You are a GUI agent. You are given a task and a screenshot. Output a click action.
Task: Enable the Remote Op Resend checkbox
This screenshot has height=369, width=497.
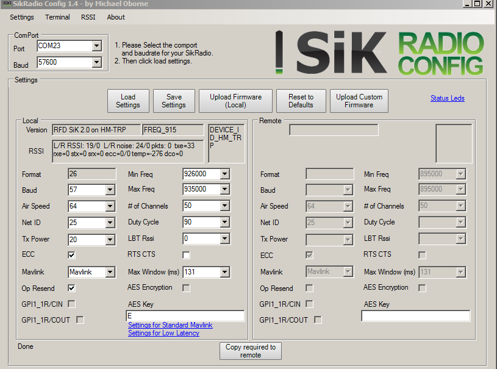tap(309, 288)
